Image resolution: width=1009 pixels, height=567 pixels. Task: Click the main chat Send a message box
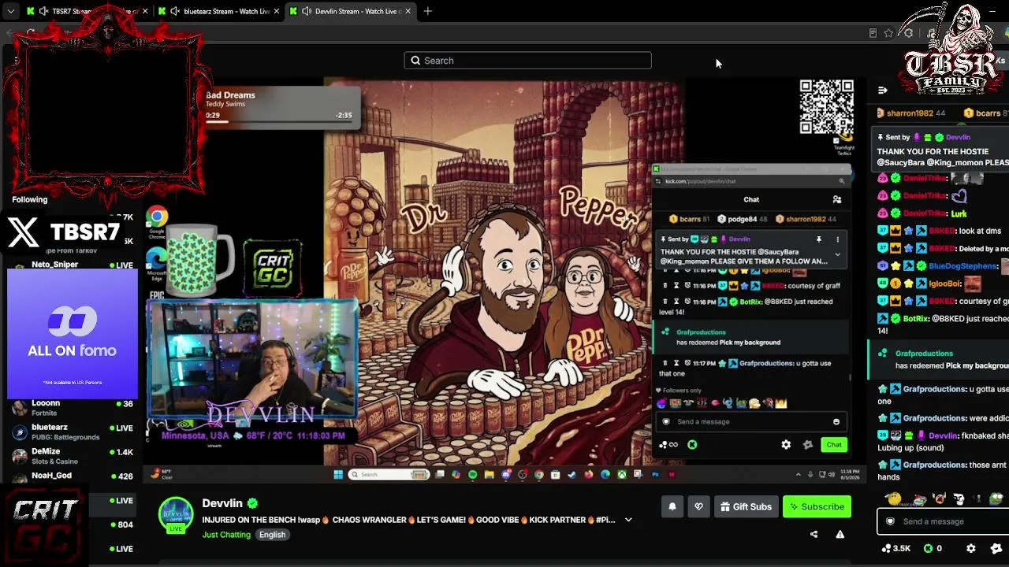tap(942, 521)
